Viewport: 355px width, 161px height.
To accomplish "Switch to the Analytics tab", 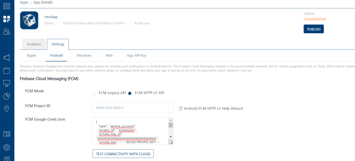I will [34, 44].
